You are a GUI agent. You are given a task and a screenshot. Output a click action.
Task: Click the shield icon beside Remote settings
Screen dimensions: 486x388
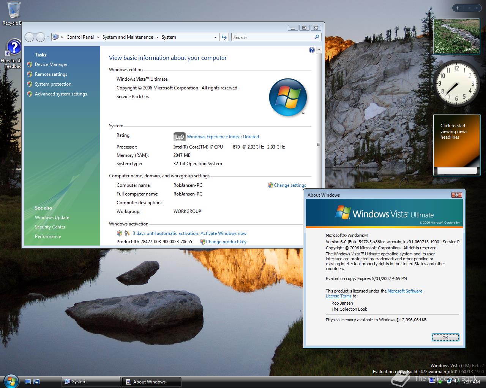(30, 74)
